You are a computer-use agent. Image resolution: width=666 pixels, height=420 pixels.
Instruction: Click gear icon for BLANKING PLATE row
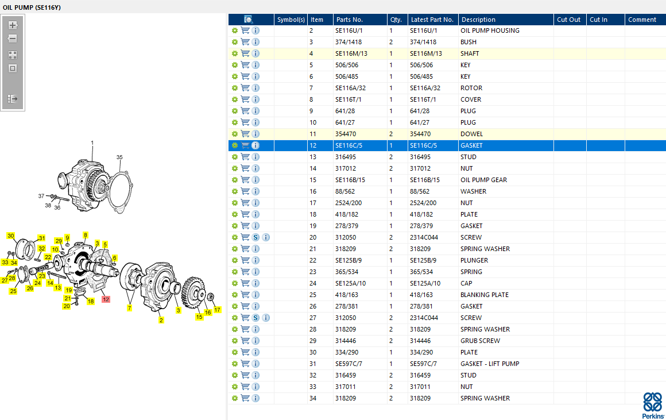tap(234, 295)
